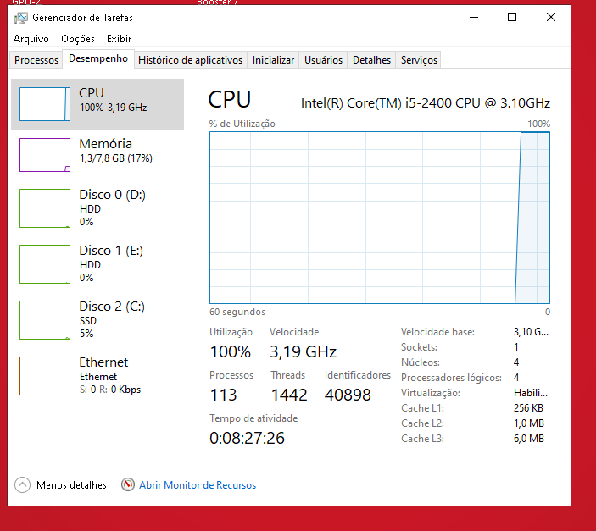Click the CPU utilization graph

(379, 218)
